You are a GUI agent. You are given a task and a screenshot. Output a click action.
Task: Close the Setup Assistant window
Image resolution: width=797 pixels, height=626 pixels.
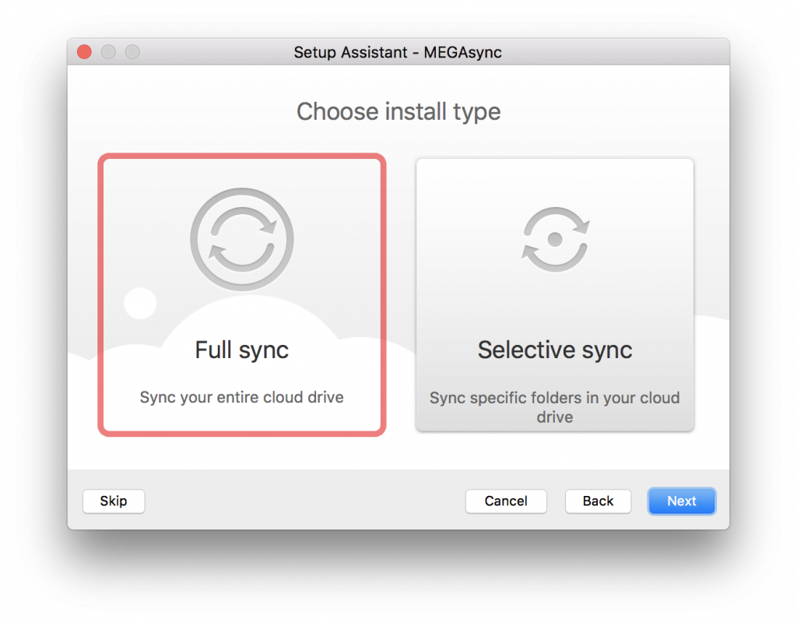tap(84, 52)
